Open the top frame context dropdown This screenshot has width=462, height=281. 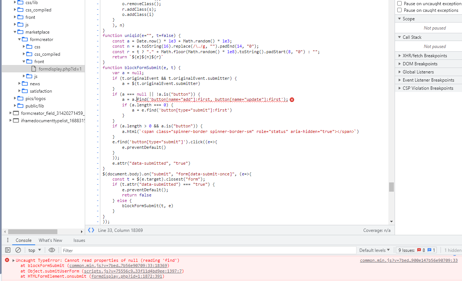[x=34, y=250]
